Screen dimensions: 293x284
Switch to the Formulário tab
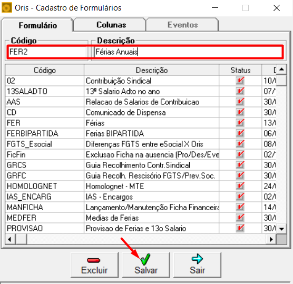(x=38, y=25)
